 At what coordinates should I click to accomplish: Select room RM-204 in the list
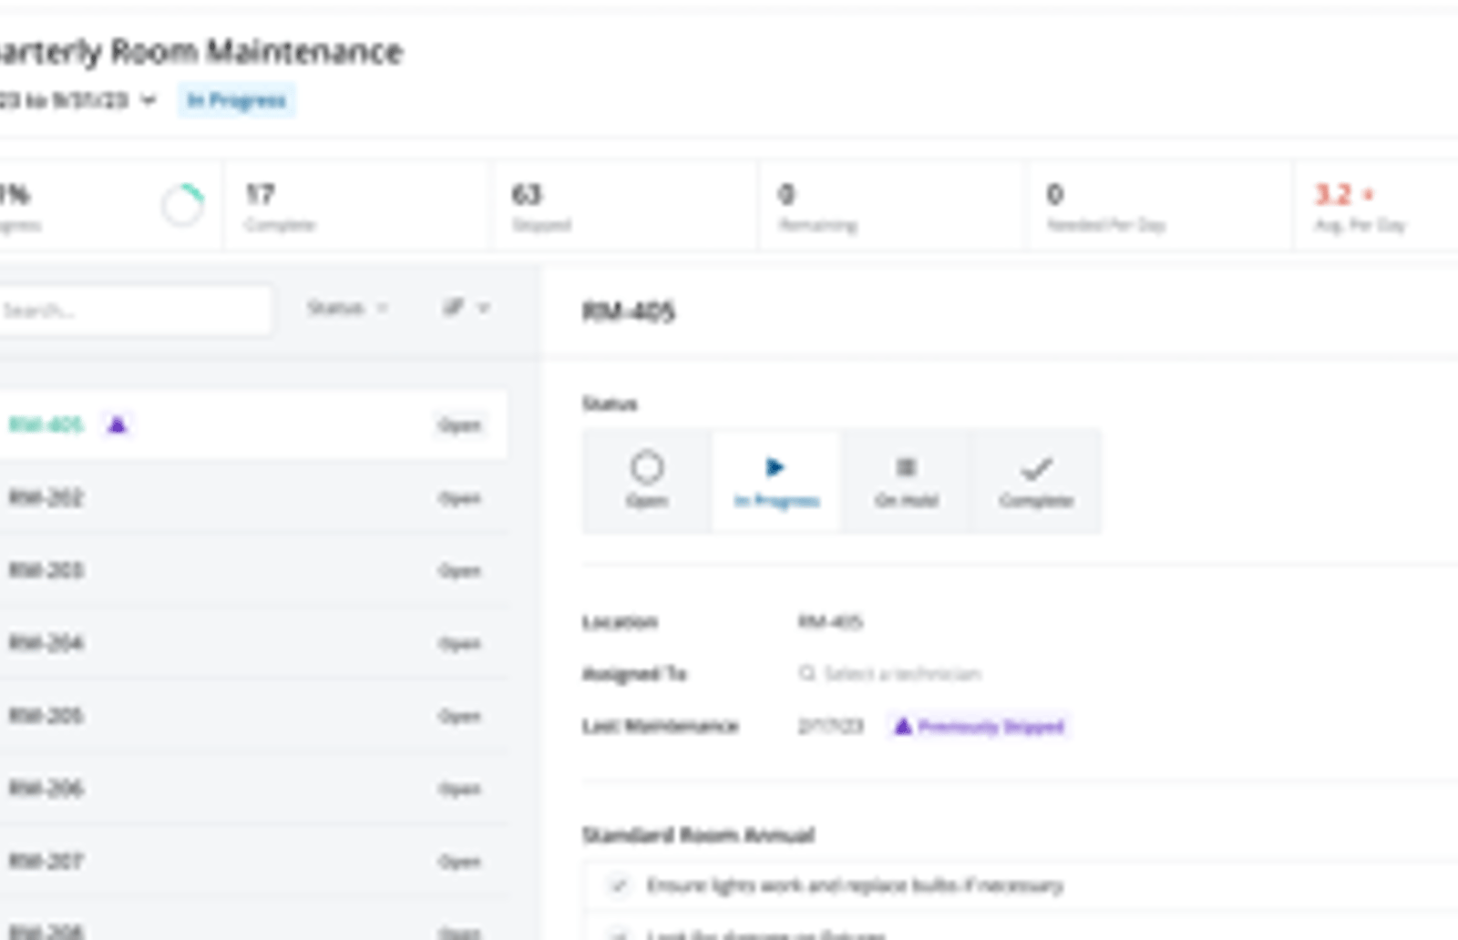coord(253,643)
